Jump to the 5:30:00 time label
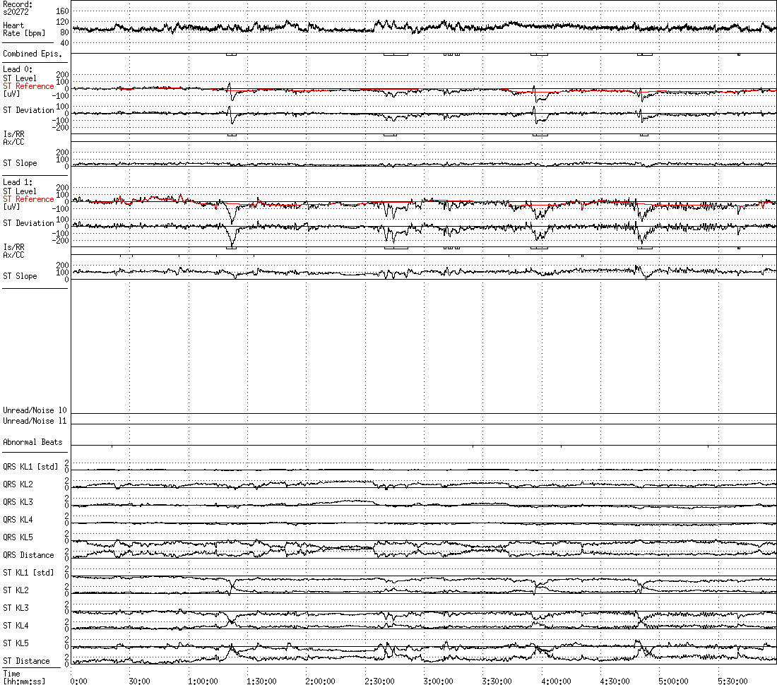The image size is (777, 685). pos(732,681)
